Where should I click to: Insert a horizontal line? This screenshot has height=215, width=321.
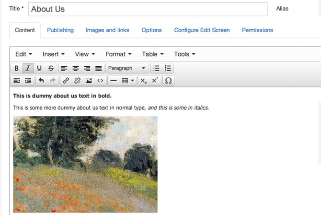pos(113,81)
